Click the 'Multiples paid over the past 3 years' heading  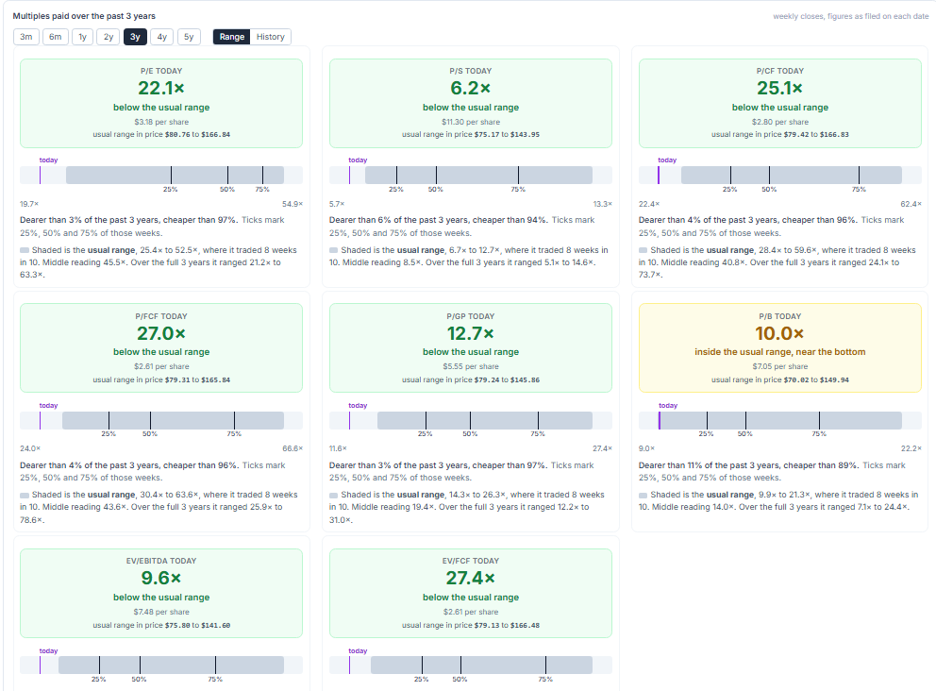pos(84,16)
